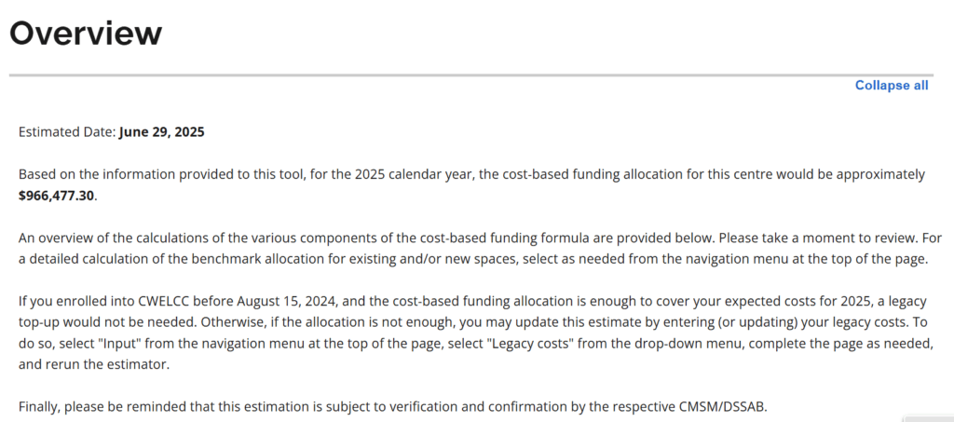Click the partially visible gray box at bottom-right

pyautogui.click(x=929, y=417)
